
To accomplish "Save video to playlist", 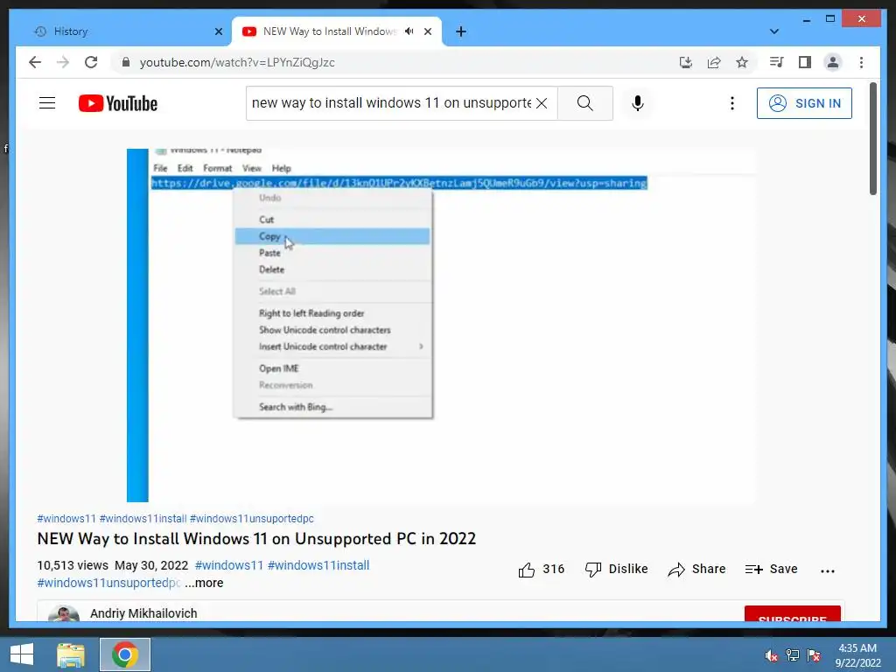I will click(x=771, y=569).
